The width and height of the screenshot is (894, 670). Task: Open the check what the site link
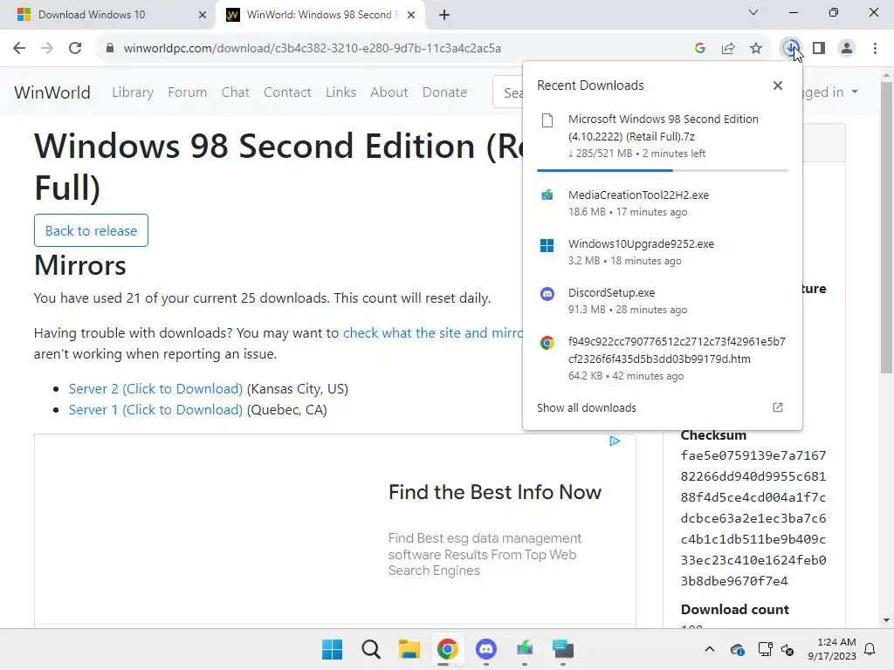point(433,332)
